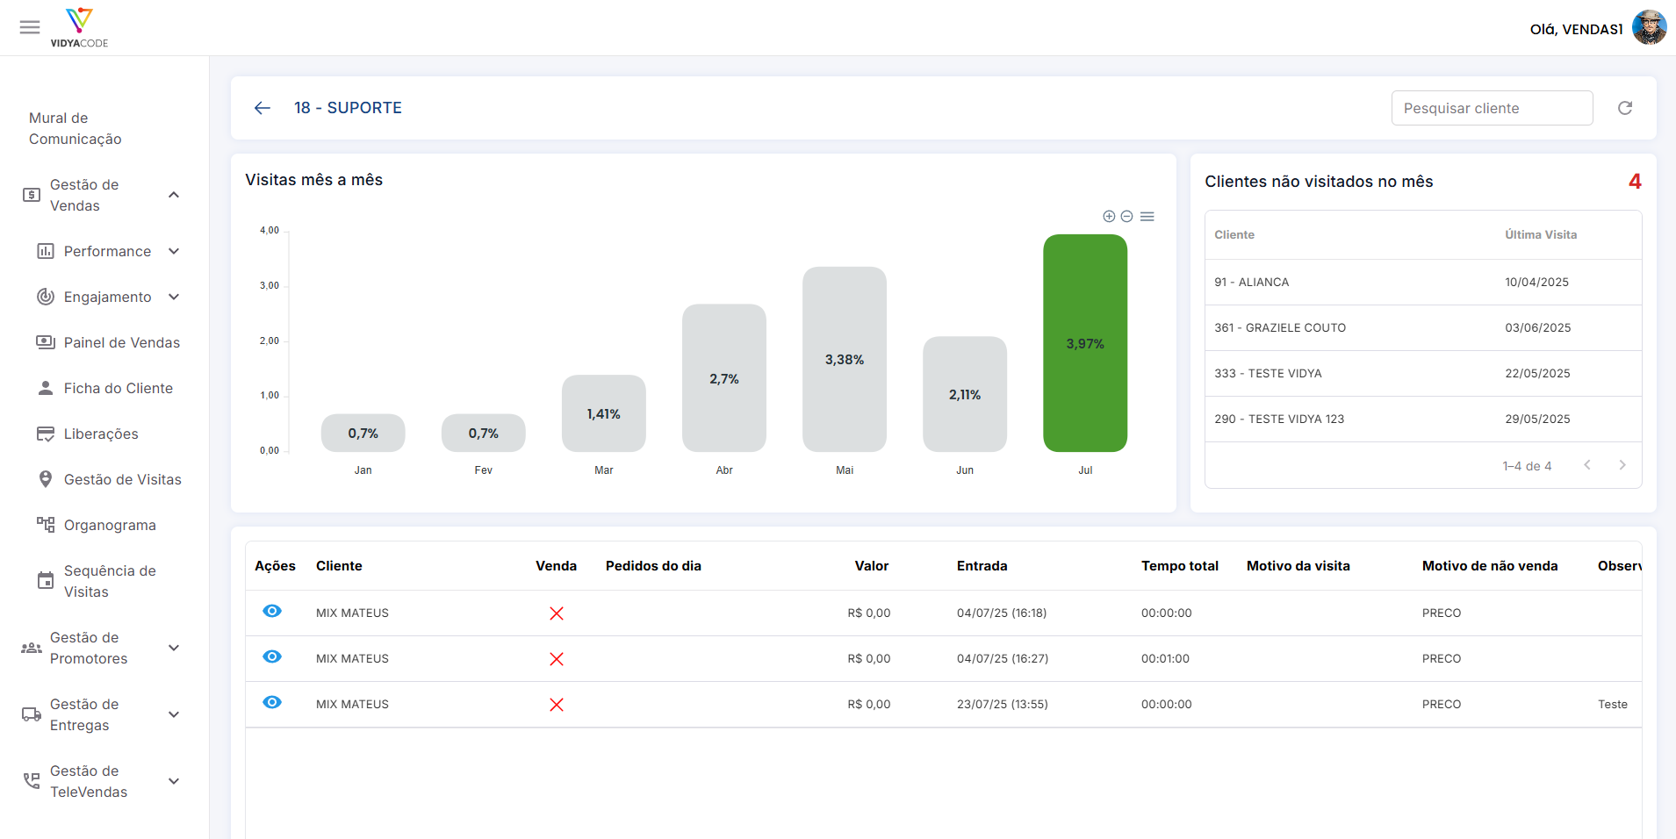Viewport: 1676px width, 839px height.
Task: Open Mural de Comunicação link
Action: coord(76,128)
